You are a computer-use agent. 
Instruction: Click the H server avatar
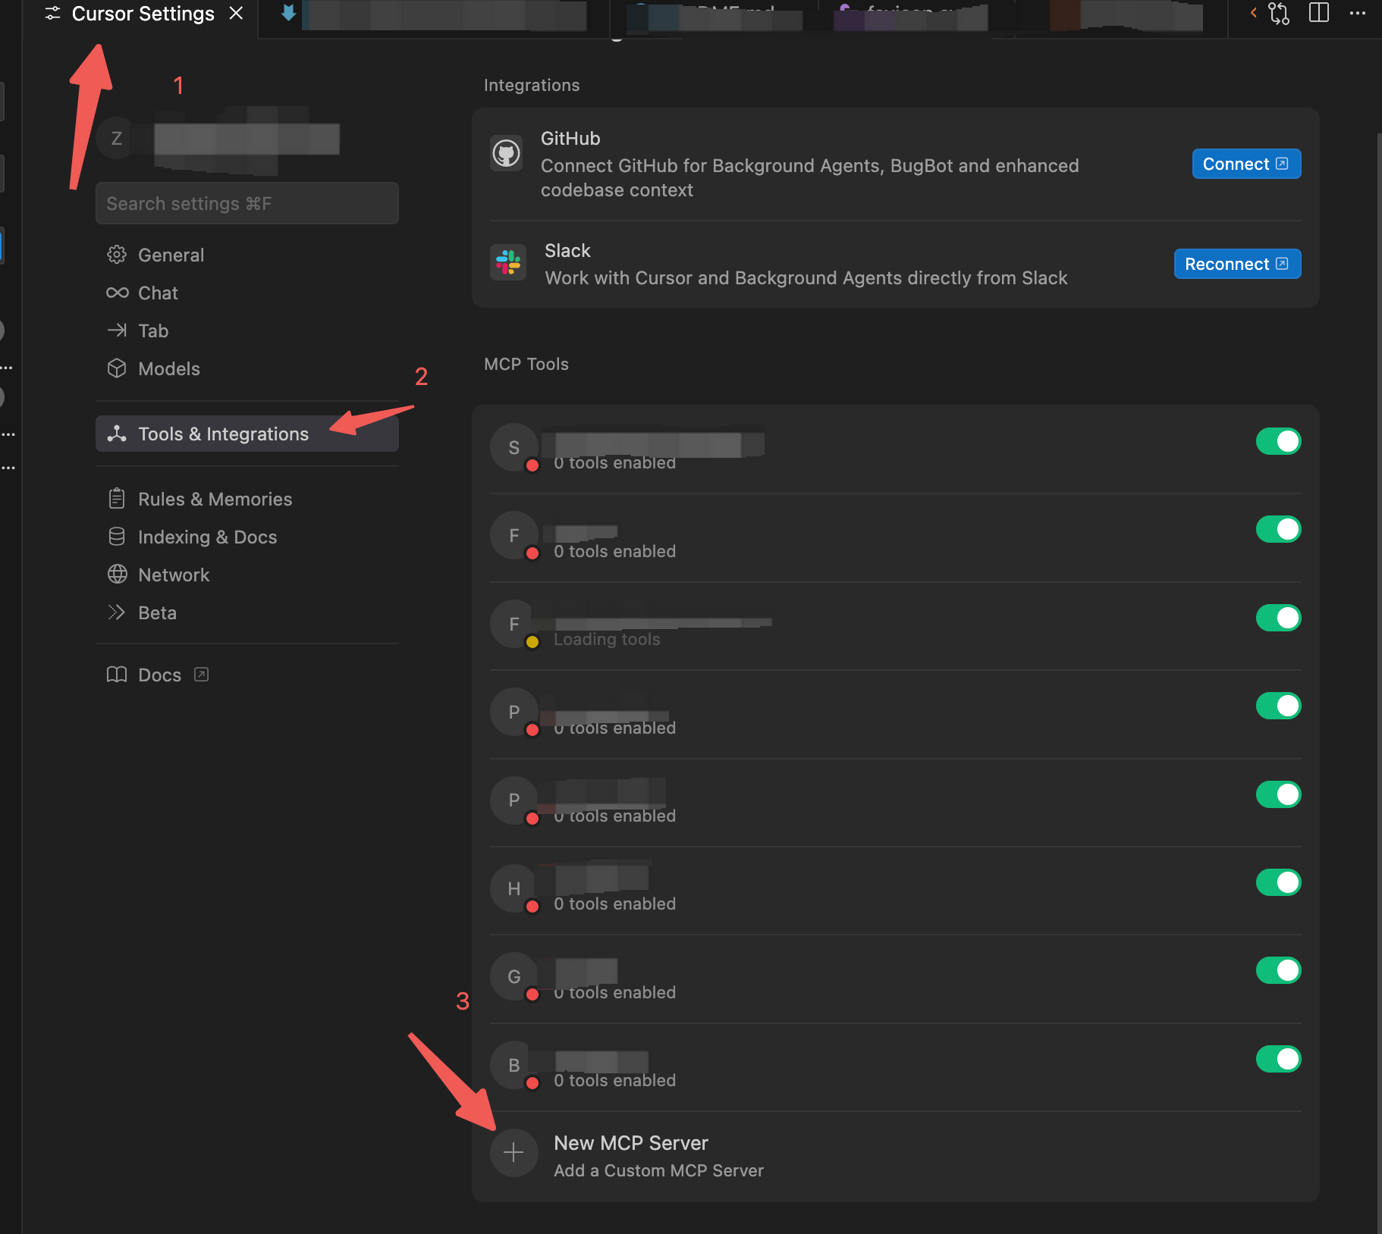tap(514, 888)
